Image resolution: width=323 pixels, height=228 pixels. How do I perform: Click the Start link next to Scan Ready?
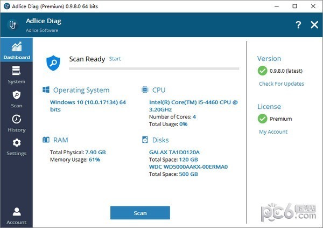click(x=115, y=59)
